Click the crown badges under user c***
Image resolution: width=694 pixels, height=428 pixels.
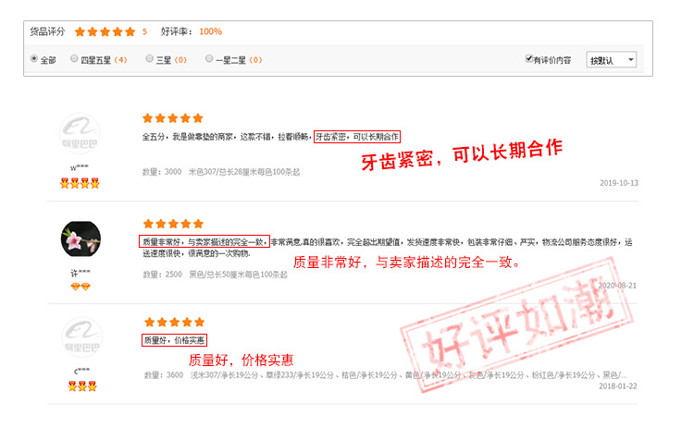pos(82,386)
